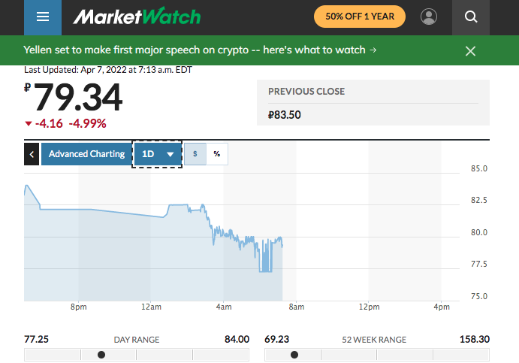Viewport: 519px width, 363px height.
Task: Open Advanced Charting
Action: (x=86, y=154)
